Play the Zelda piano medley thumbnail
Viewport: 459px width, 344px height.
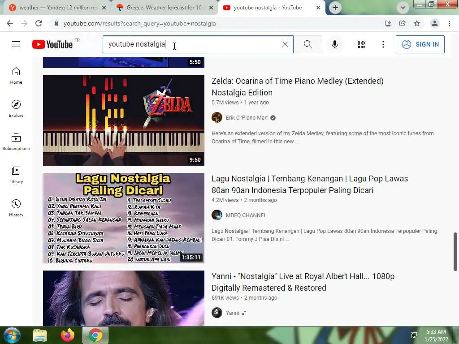[124, 120]
